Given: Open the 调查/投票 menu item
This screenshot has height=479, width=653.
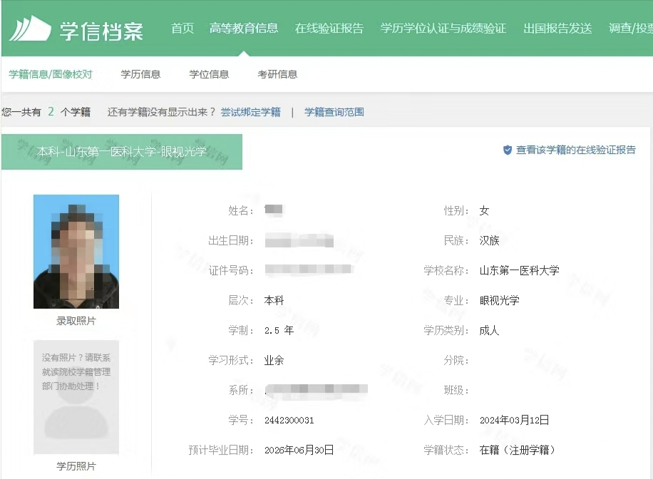Looking at the screenshot, I should (630, 29).
